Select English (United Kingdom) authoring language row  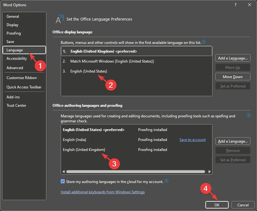tap(137, 150)
